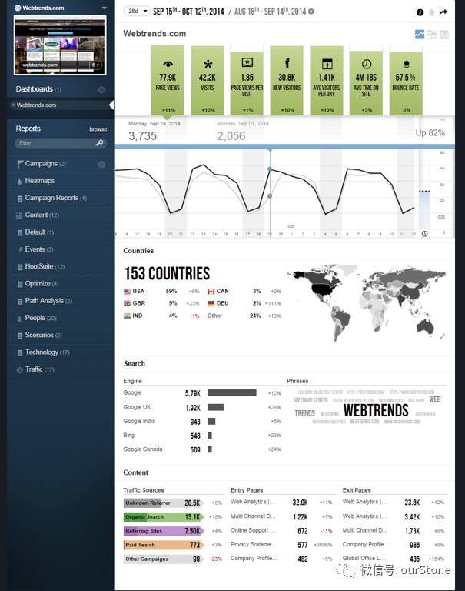Switch to the rightmost view mode icon

(444, 35)
